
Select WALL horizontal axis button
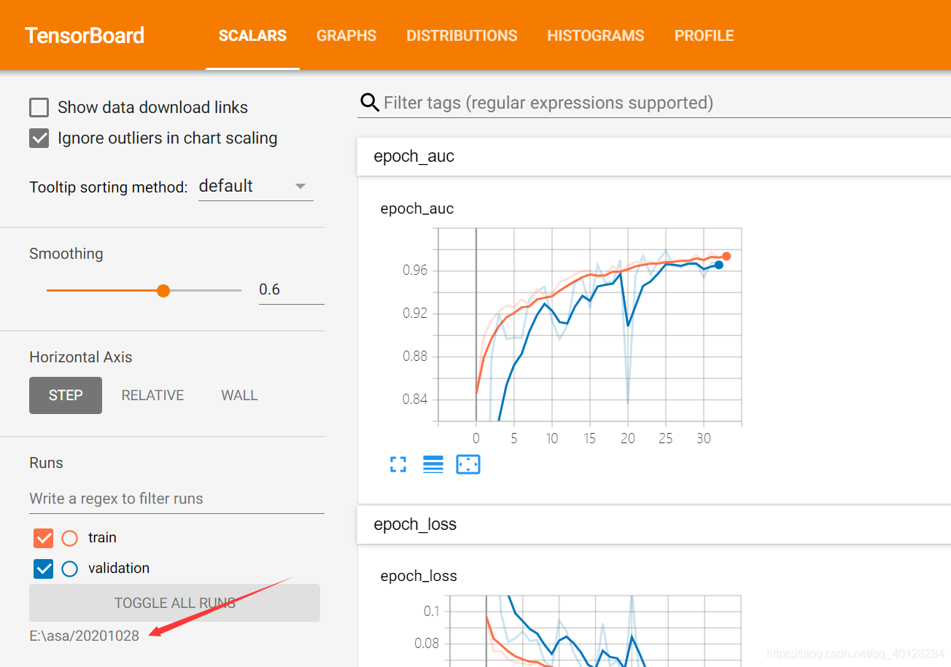(x=239, y=395)
